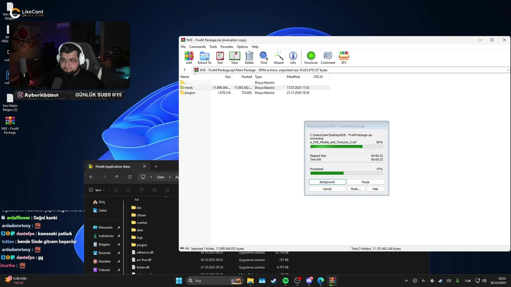Viewport: 511px width, 287px height.
Task: Go up one level with WinRAR arrow
Action: 184,70
